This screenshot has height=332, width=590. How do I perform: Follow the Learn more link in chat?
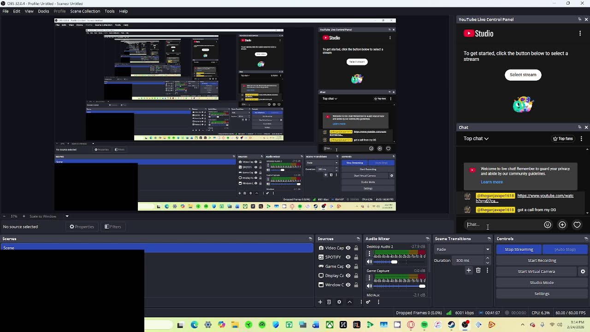[492, 182]
